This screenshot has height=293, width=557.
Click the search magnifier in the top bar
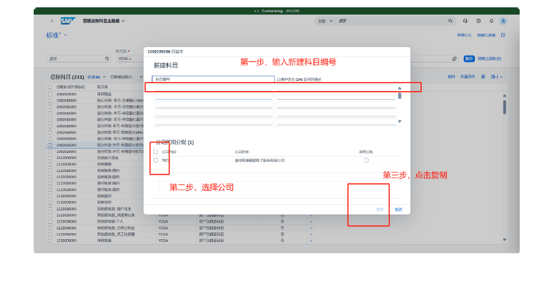(x=451, y=21)
